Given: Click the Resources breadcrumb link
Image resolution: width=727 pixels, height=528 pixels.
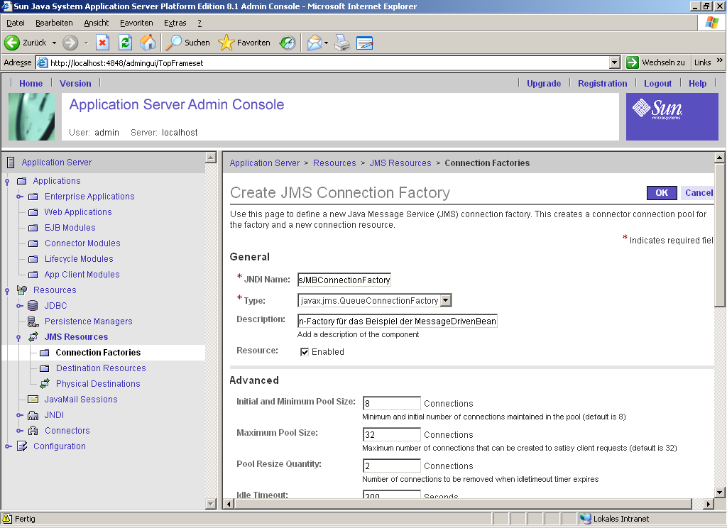Looking at the screenshot, I should [334, 163].
